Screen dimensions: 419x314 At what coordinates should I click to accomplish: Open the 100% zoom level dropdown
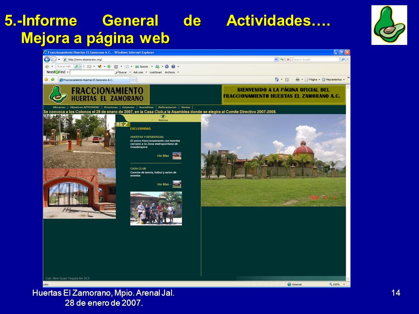(344, 284)
